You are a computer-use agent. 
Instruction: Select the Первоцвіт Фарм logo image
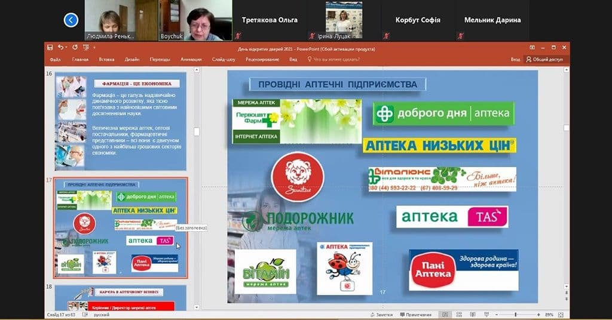297,121
